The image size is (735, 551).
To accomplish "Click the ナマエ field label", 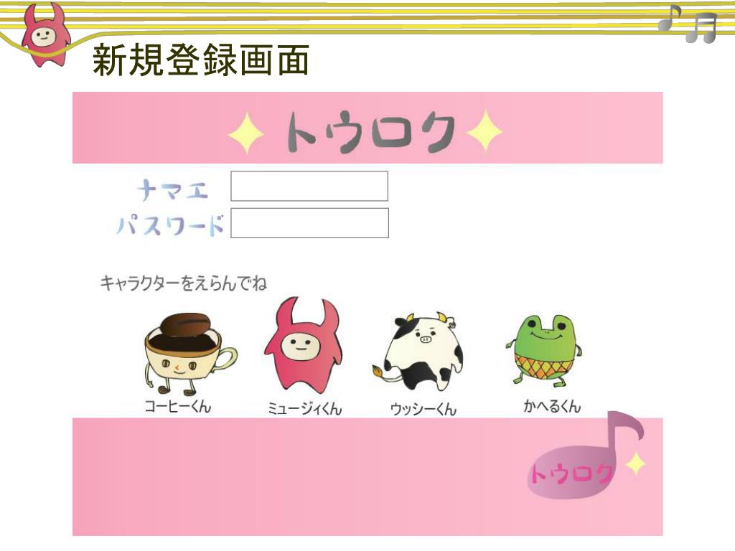I will point(172,190).
